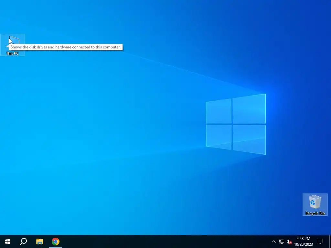Click the Show desktop strip at taskbar end
331x248 pixels.
[330, 242]
